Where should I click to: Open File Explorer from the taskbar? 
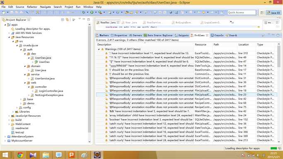coord(46,155)
